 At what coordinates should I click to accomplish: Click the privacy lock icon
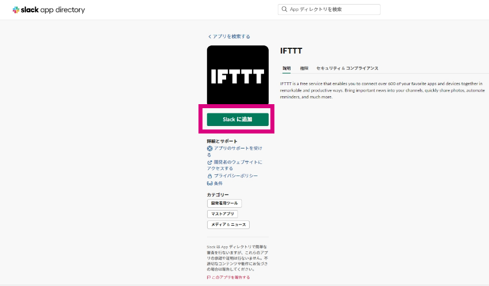[x=210, y=176]
